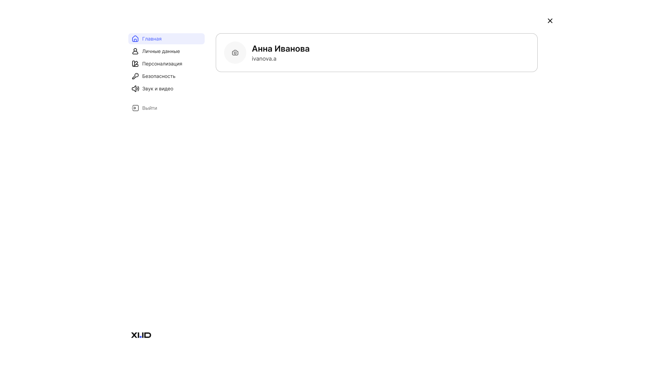Click the person icon beside Личные данные

135,51
